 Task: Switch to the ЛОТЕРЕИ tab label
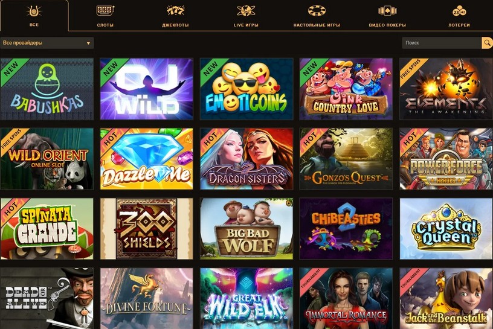459,25
